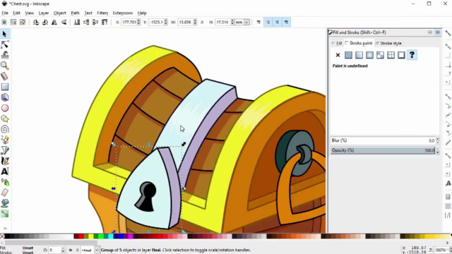Image resolution: width=452 pixels, height=254 pixels.
Task: Toggle move gradients with object
Action: pyautogui.click(x=277, y=22)
